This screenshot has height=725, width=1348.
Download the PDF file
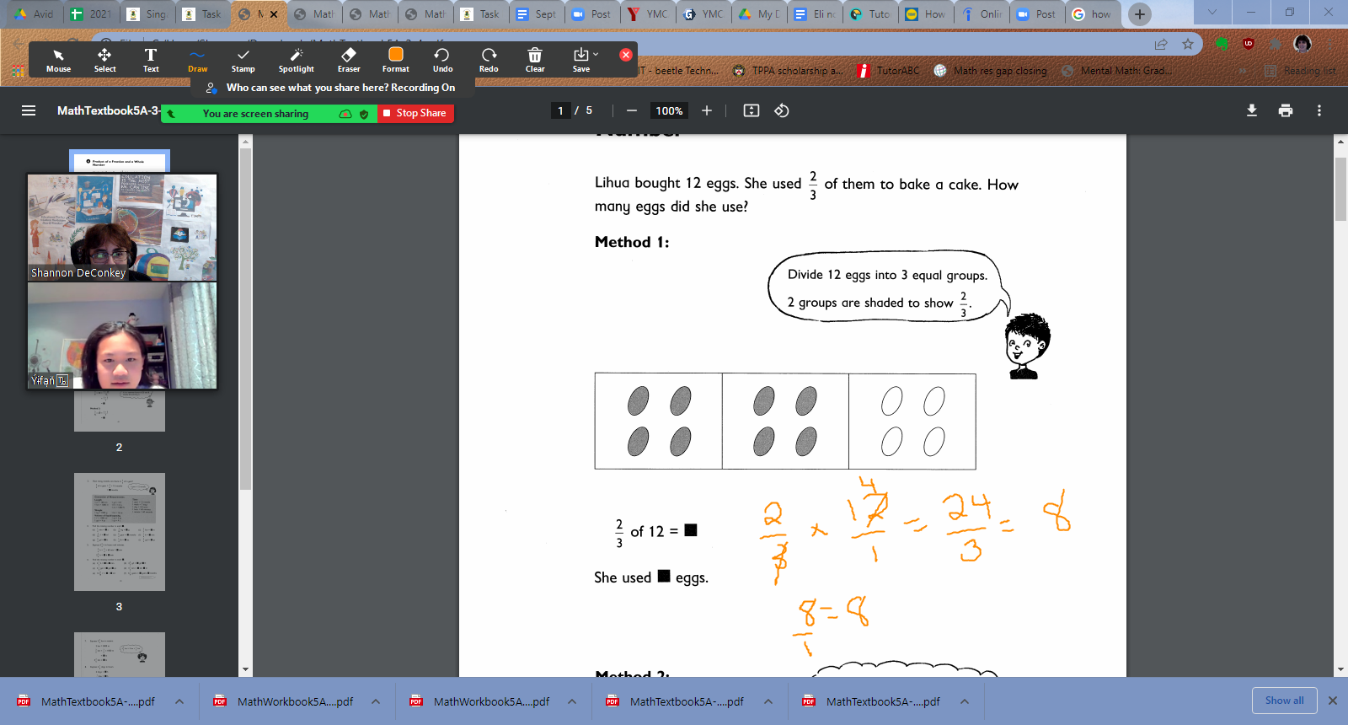click(1252, 110)
